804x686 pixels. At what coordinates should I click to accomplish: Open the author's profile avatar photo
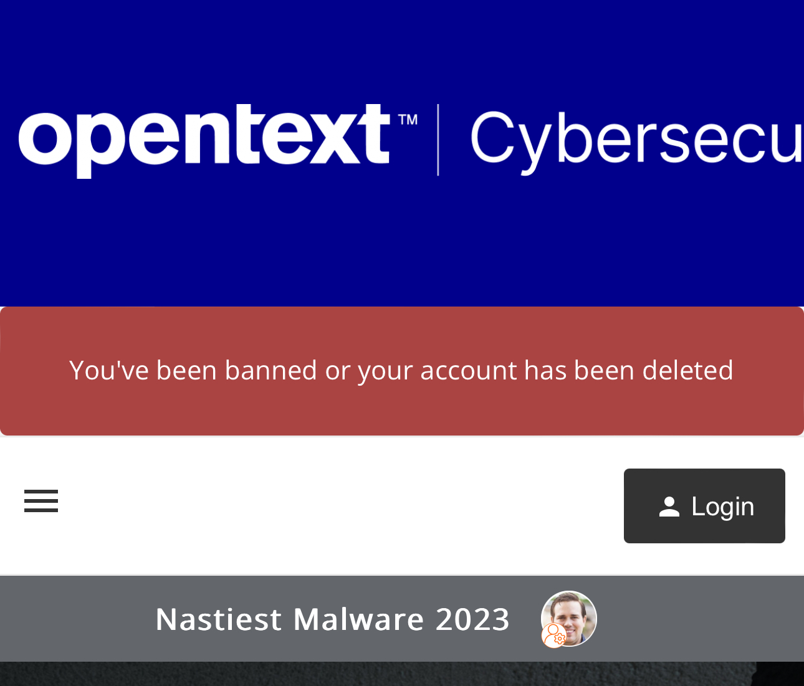point(573,614)
